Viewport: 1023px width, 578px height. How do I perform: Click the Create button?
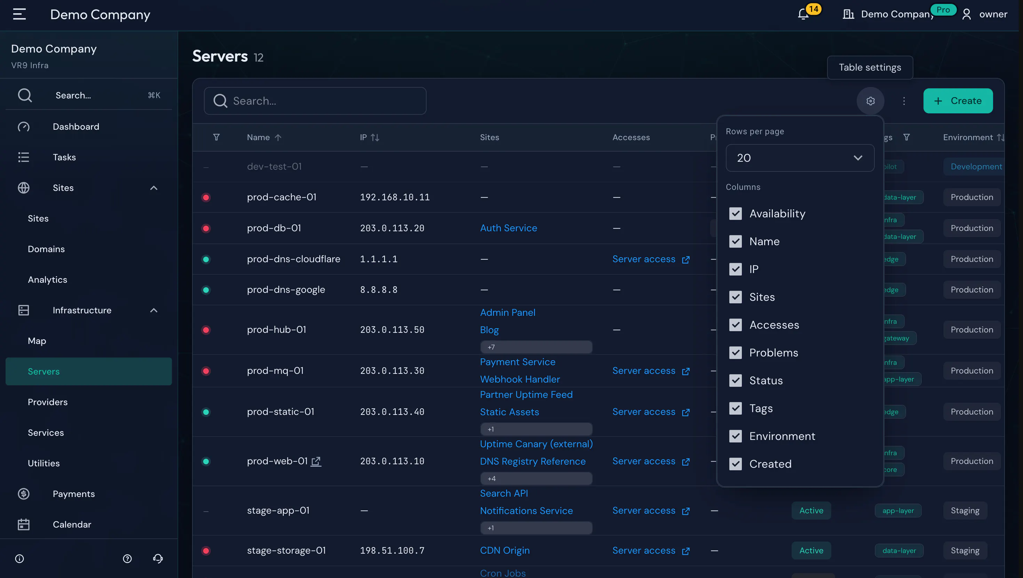point(958,101)
